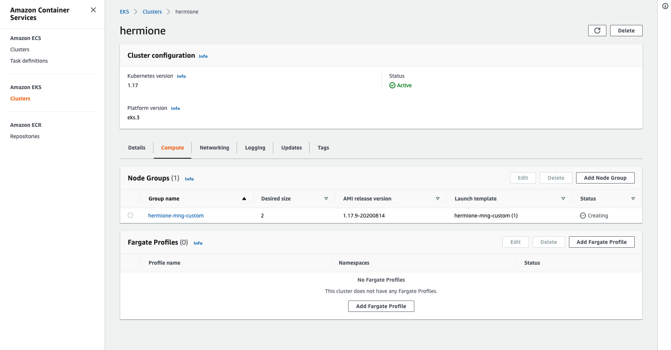Click the Active status text
The width and height of the screenshot is (671, 350).
tap(404, 85)
